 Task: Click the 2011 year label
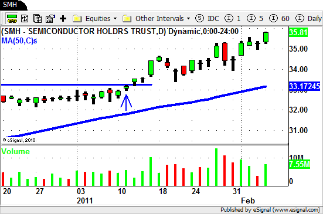coord(84,201)
